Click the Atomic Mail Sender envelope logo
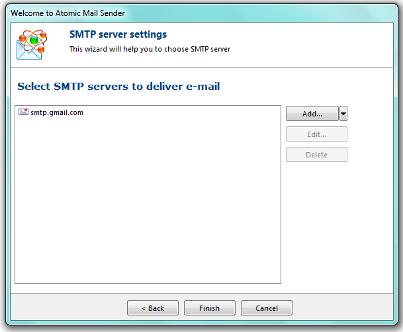403x332 pixels. 31,44
